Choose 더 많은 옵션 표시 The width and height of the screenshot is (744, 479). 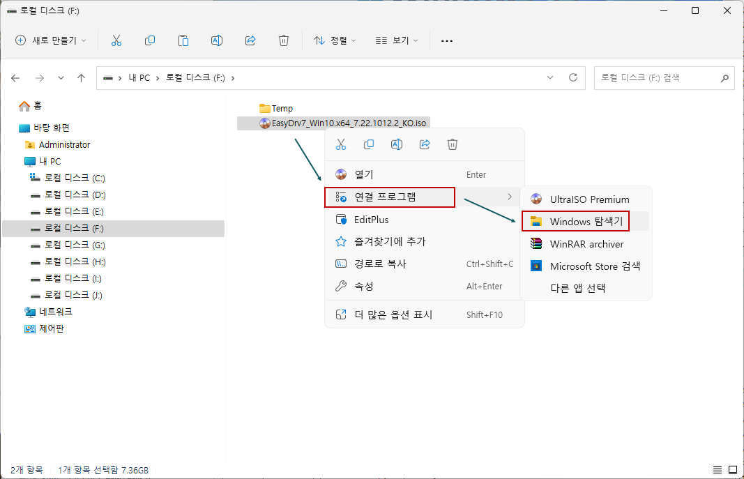(424, 314)
